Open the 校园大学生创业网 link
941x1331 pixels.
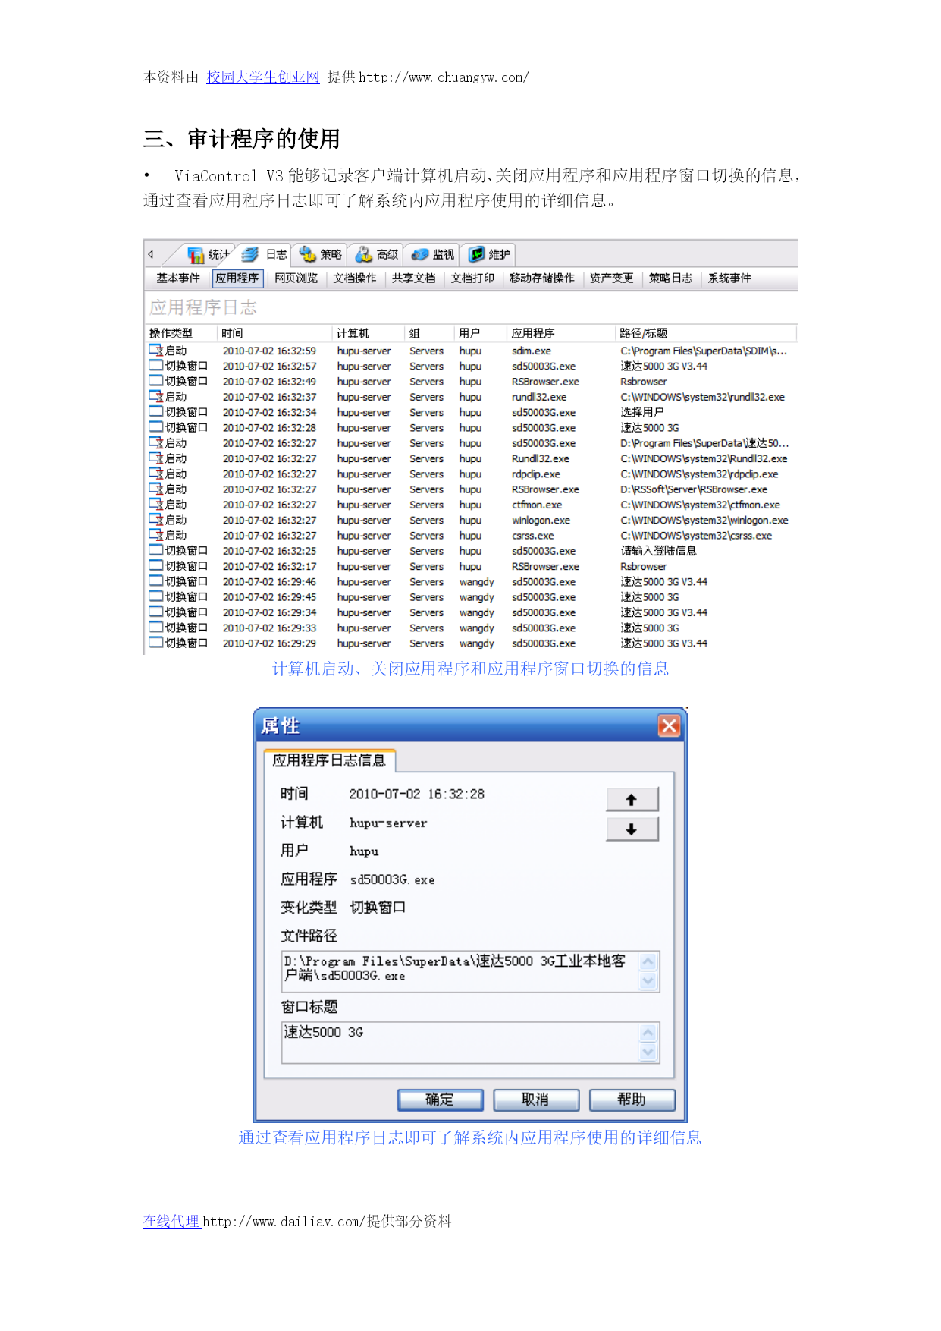point(263,77)
